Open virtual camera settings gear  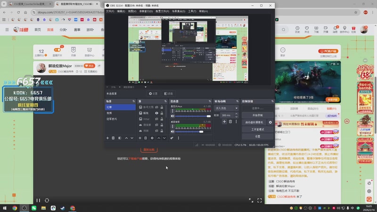270,122
